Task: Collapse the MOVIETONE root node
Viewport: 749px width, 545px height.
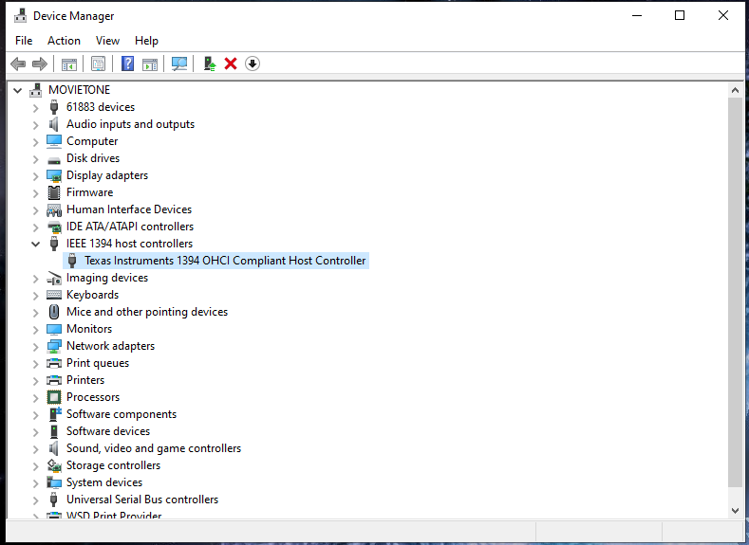Action: [18, 90]
